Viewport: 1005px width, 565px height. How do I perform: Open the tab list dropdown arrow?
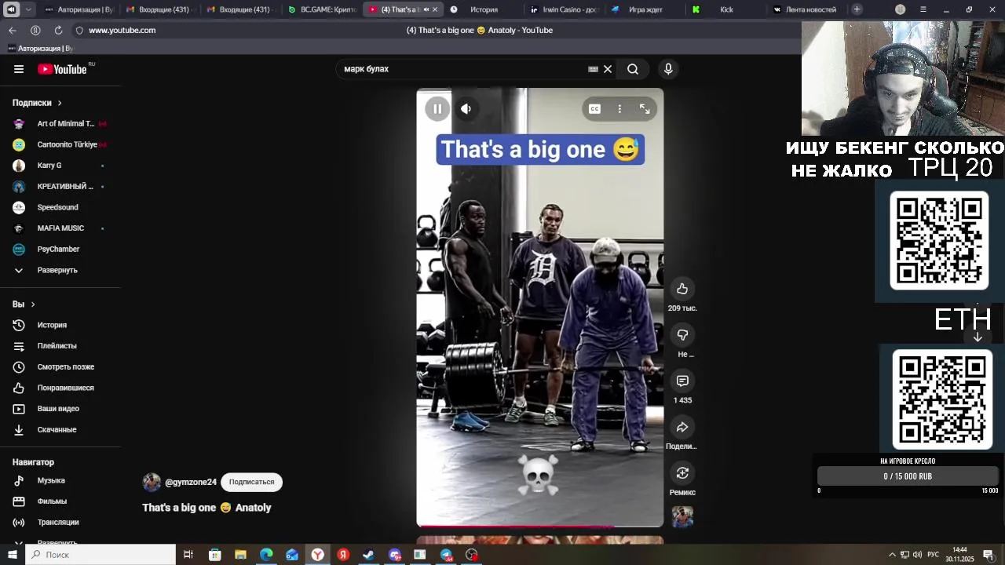click(x=29, y=9)
